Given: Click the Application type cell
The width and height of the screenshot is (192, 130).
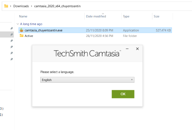Looking at the screenshot, I should click(131, 30).
